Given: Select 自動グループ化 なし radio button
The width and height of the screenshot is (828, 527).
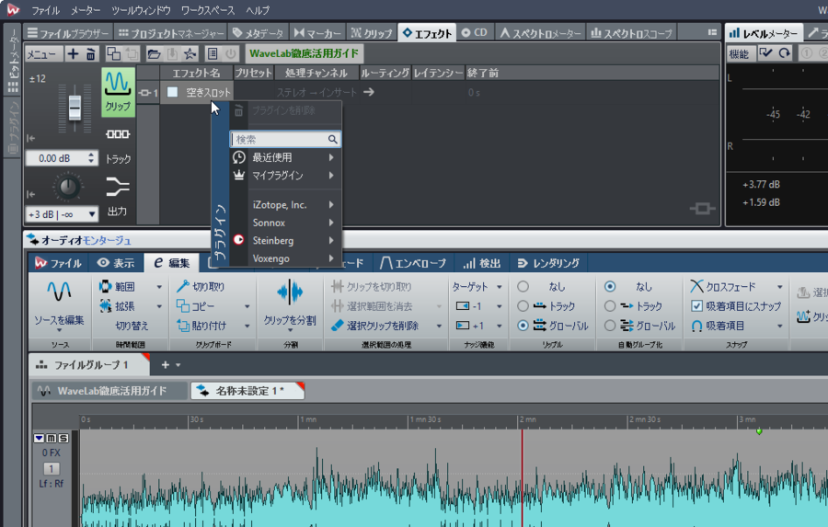Looking at the screenshot, I should tap(610, 286).
